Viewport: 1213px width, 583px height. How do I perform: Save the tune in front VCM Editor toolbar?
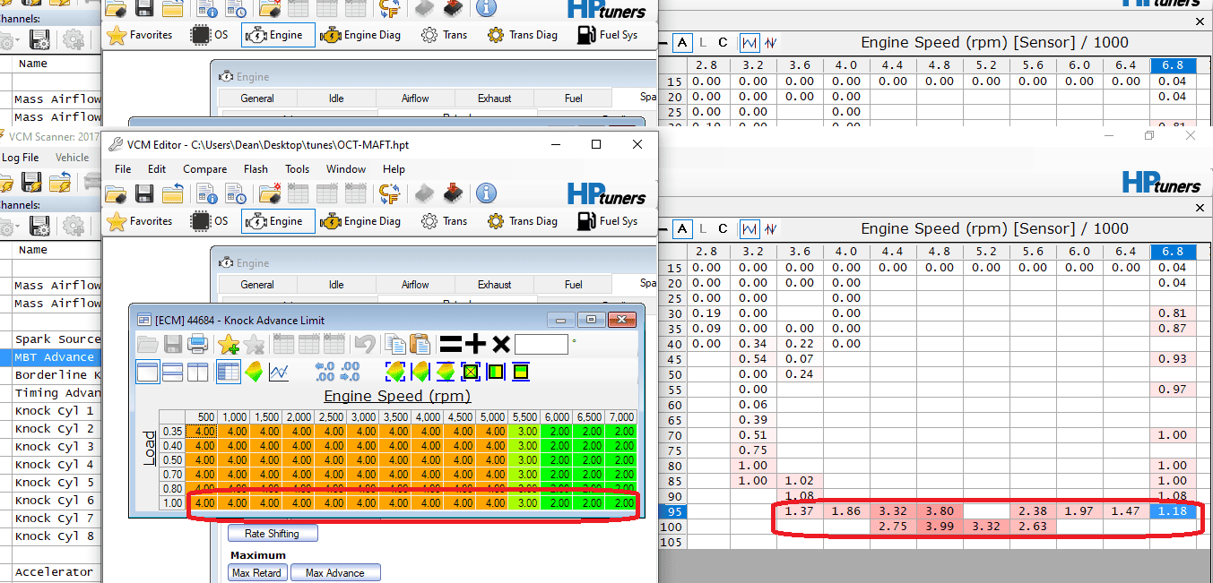coord(143,193)
